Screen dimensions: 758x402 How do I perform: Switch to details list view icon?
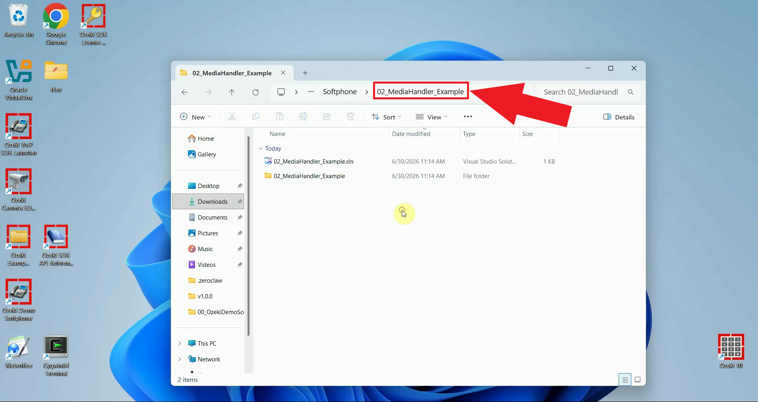pyautogui.click(x=625, y=380)
